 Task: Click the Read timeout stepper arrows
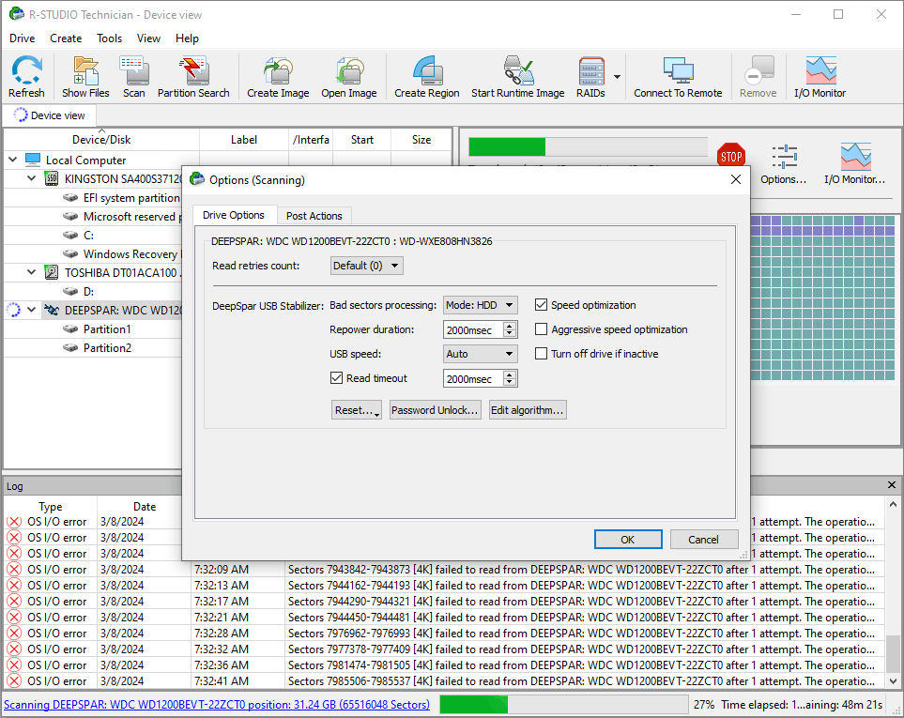509,378
